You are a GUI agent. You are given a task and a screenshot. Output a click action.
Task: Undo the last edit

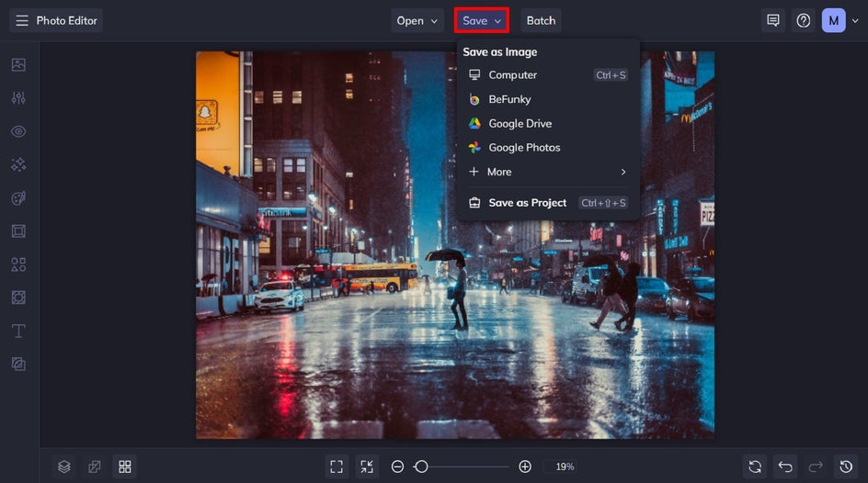click(785, 466)
